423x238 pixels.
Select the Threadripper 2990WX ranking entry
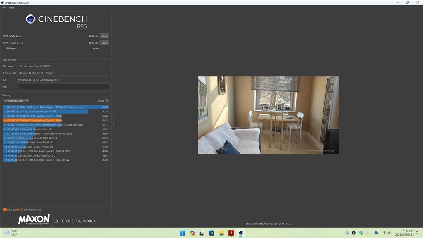click(x=56, y=107)
